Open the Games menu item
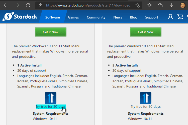Viewport: 188px width, 125px height. (x=73, y=17)
